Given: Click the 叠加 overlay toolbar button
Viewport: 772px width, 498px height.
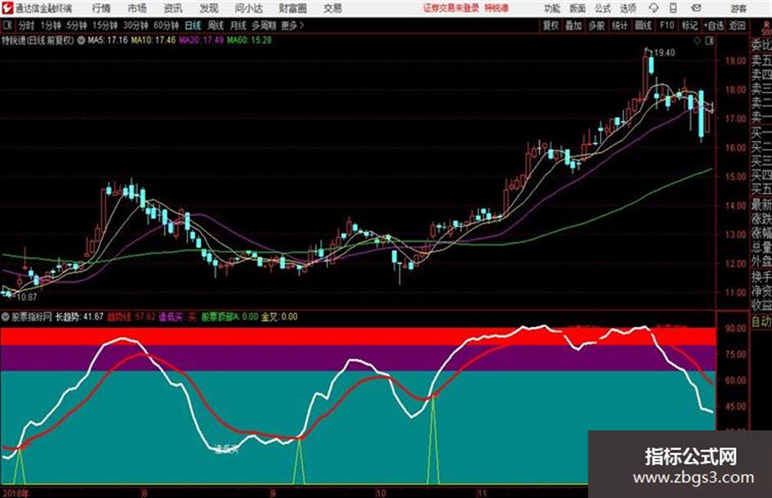Looking at the screenshot, I should [x=573, y=25].
